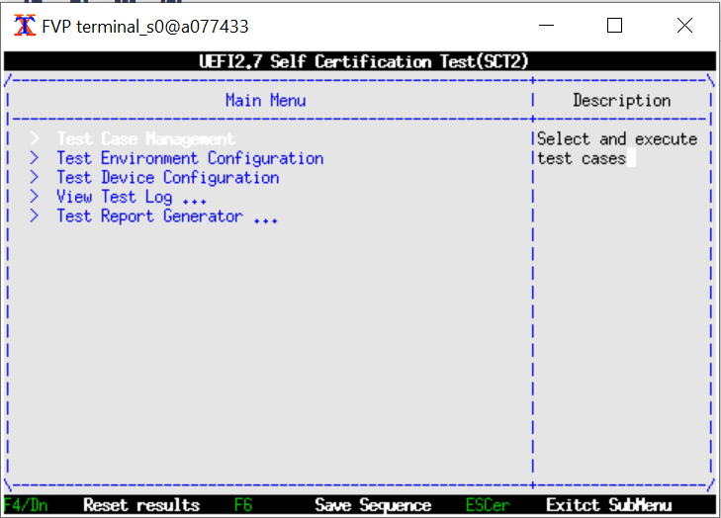The image size is (721, 518).
Task: Minimize the FVP terminal window
Action: point(546,26)
